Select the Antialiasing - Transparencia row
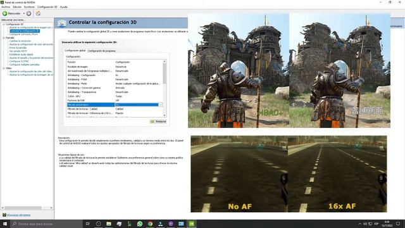 [x=115, y=92]
